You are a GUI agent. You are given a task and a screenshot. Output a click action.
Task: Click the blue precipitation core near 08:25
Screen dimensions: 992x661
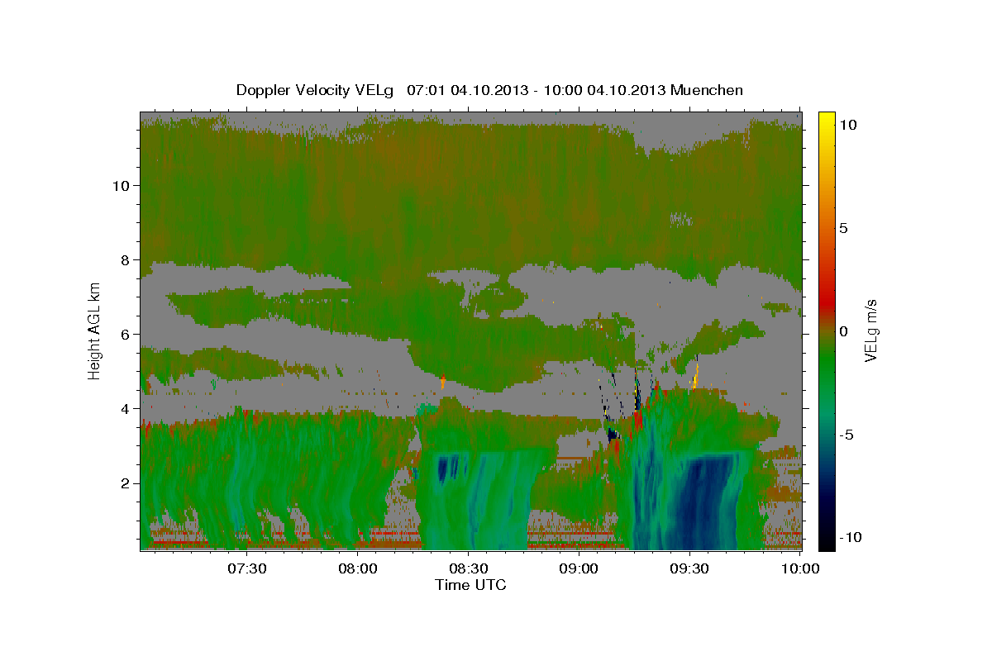[x=447, y=468]
